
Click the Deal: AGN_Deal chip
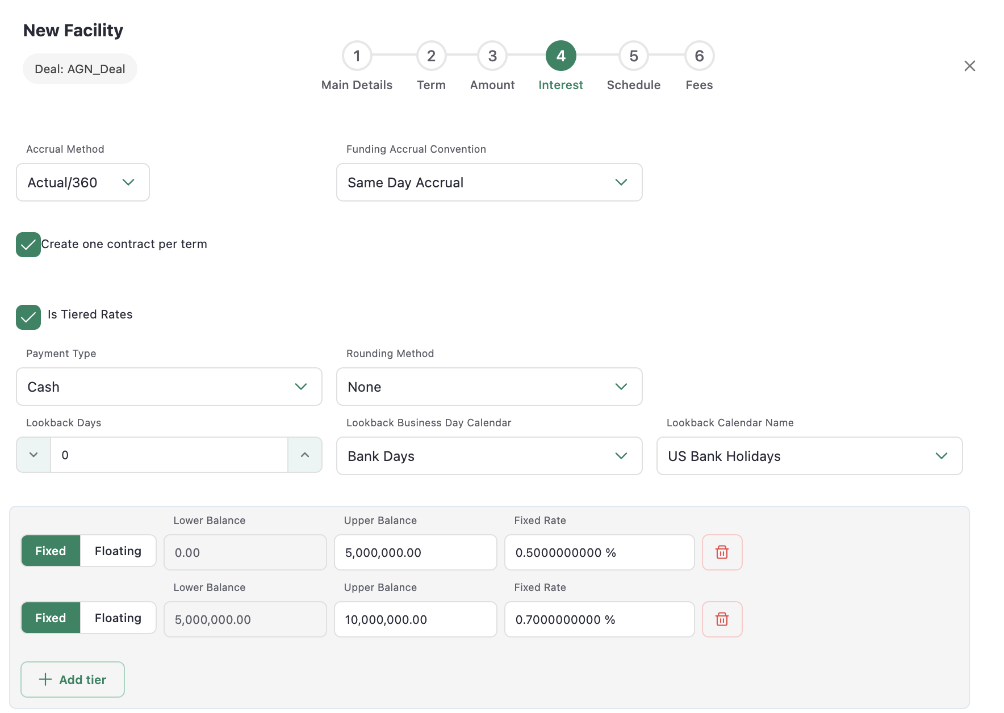[x=80, y=69]
